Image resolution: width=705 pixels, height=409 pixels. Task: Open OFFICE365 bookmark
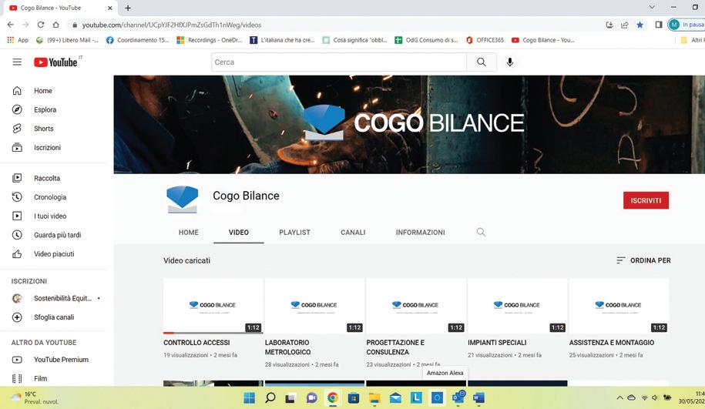pos(485,40)
